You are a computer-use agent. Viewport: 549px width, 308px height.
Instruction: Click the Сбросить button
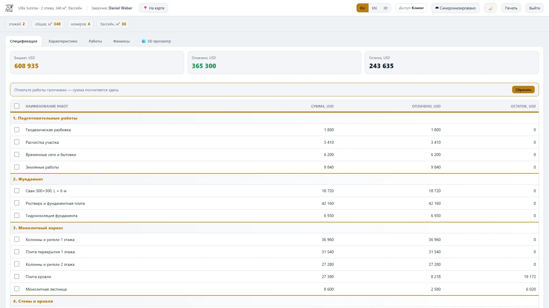click(x=523, y=90)
